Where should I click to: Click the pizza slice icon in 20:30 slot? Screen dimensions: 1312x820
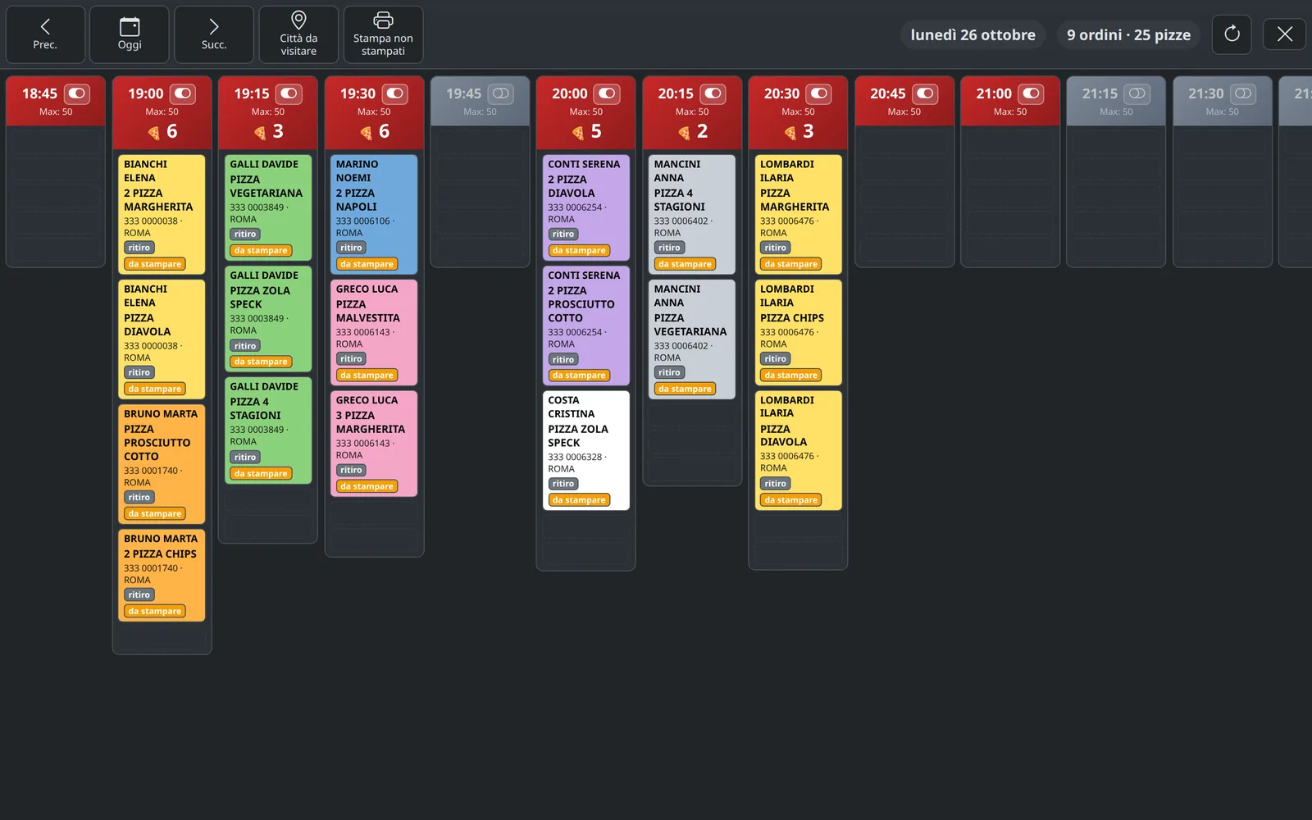click(x=790, y=132)
